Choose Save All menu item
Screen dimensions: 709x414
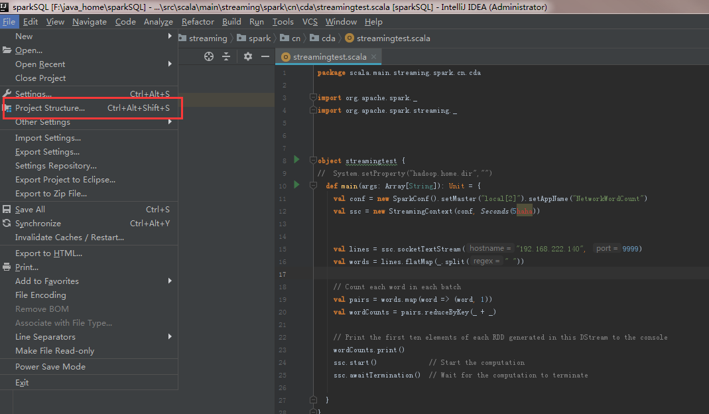(89, 210)
